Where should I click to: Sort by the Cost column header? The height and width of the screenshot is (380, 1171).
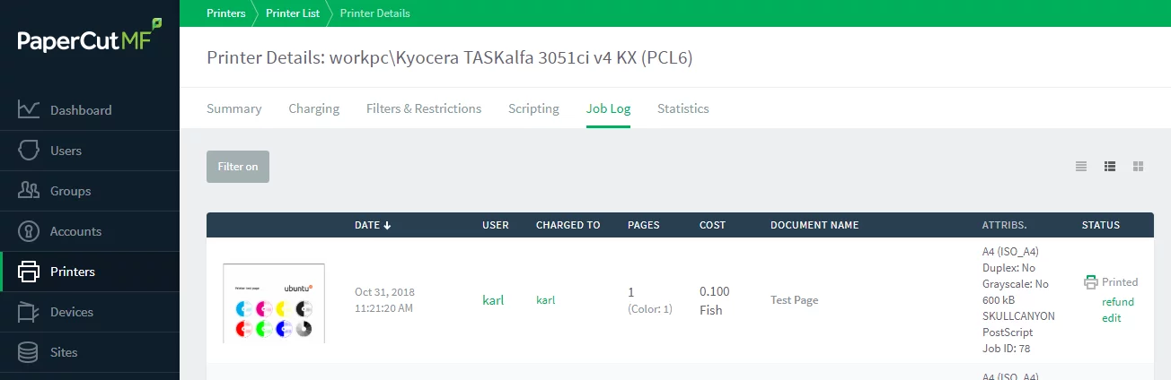(712, 225)
